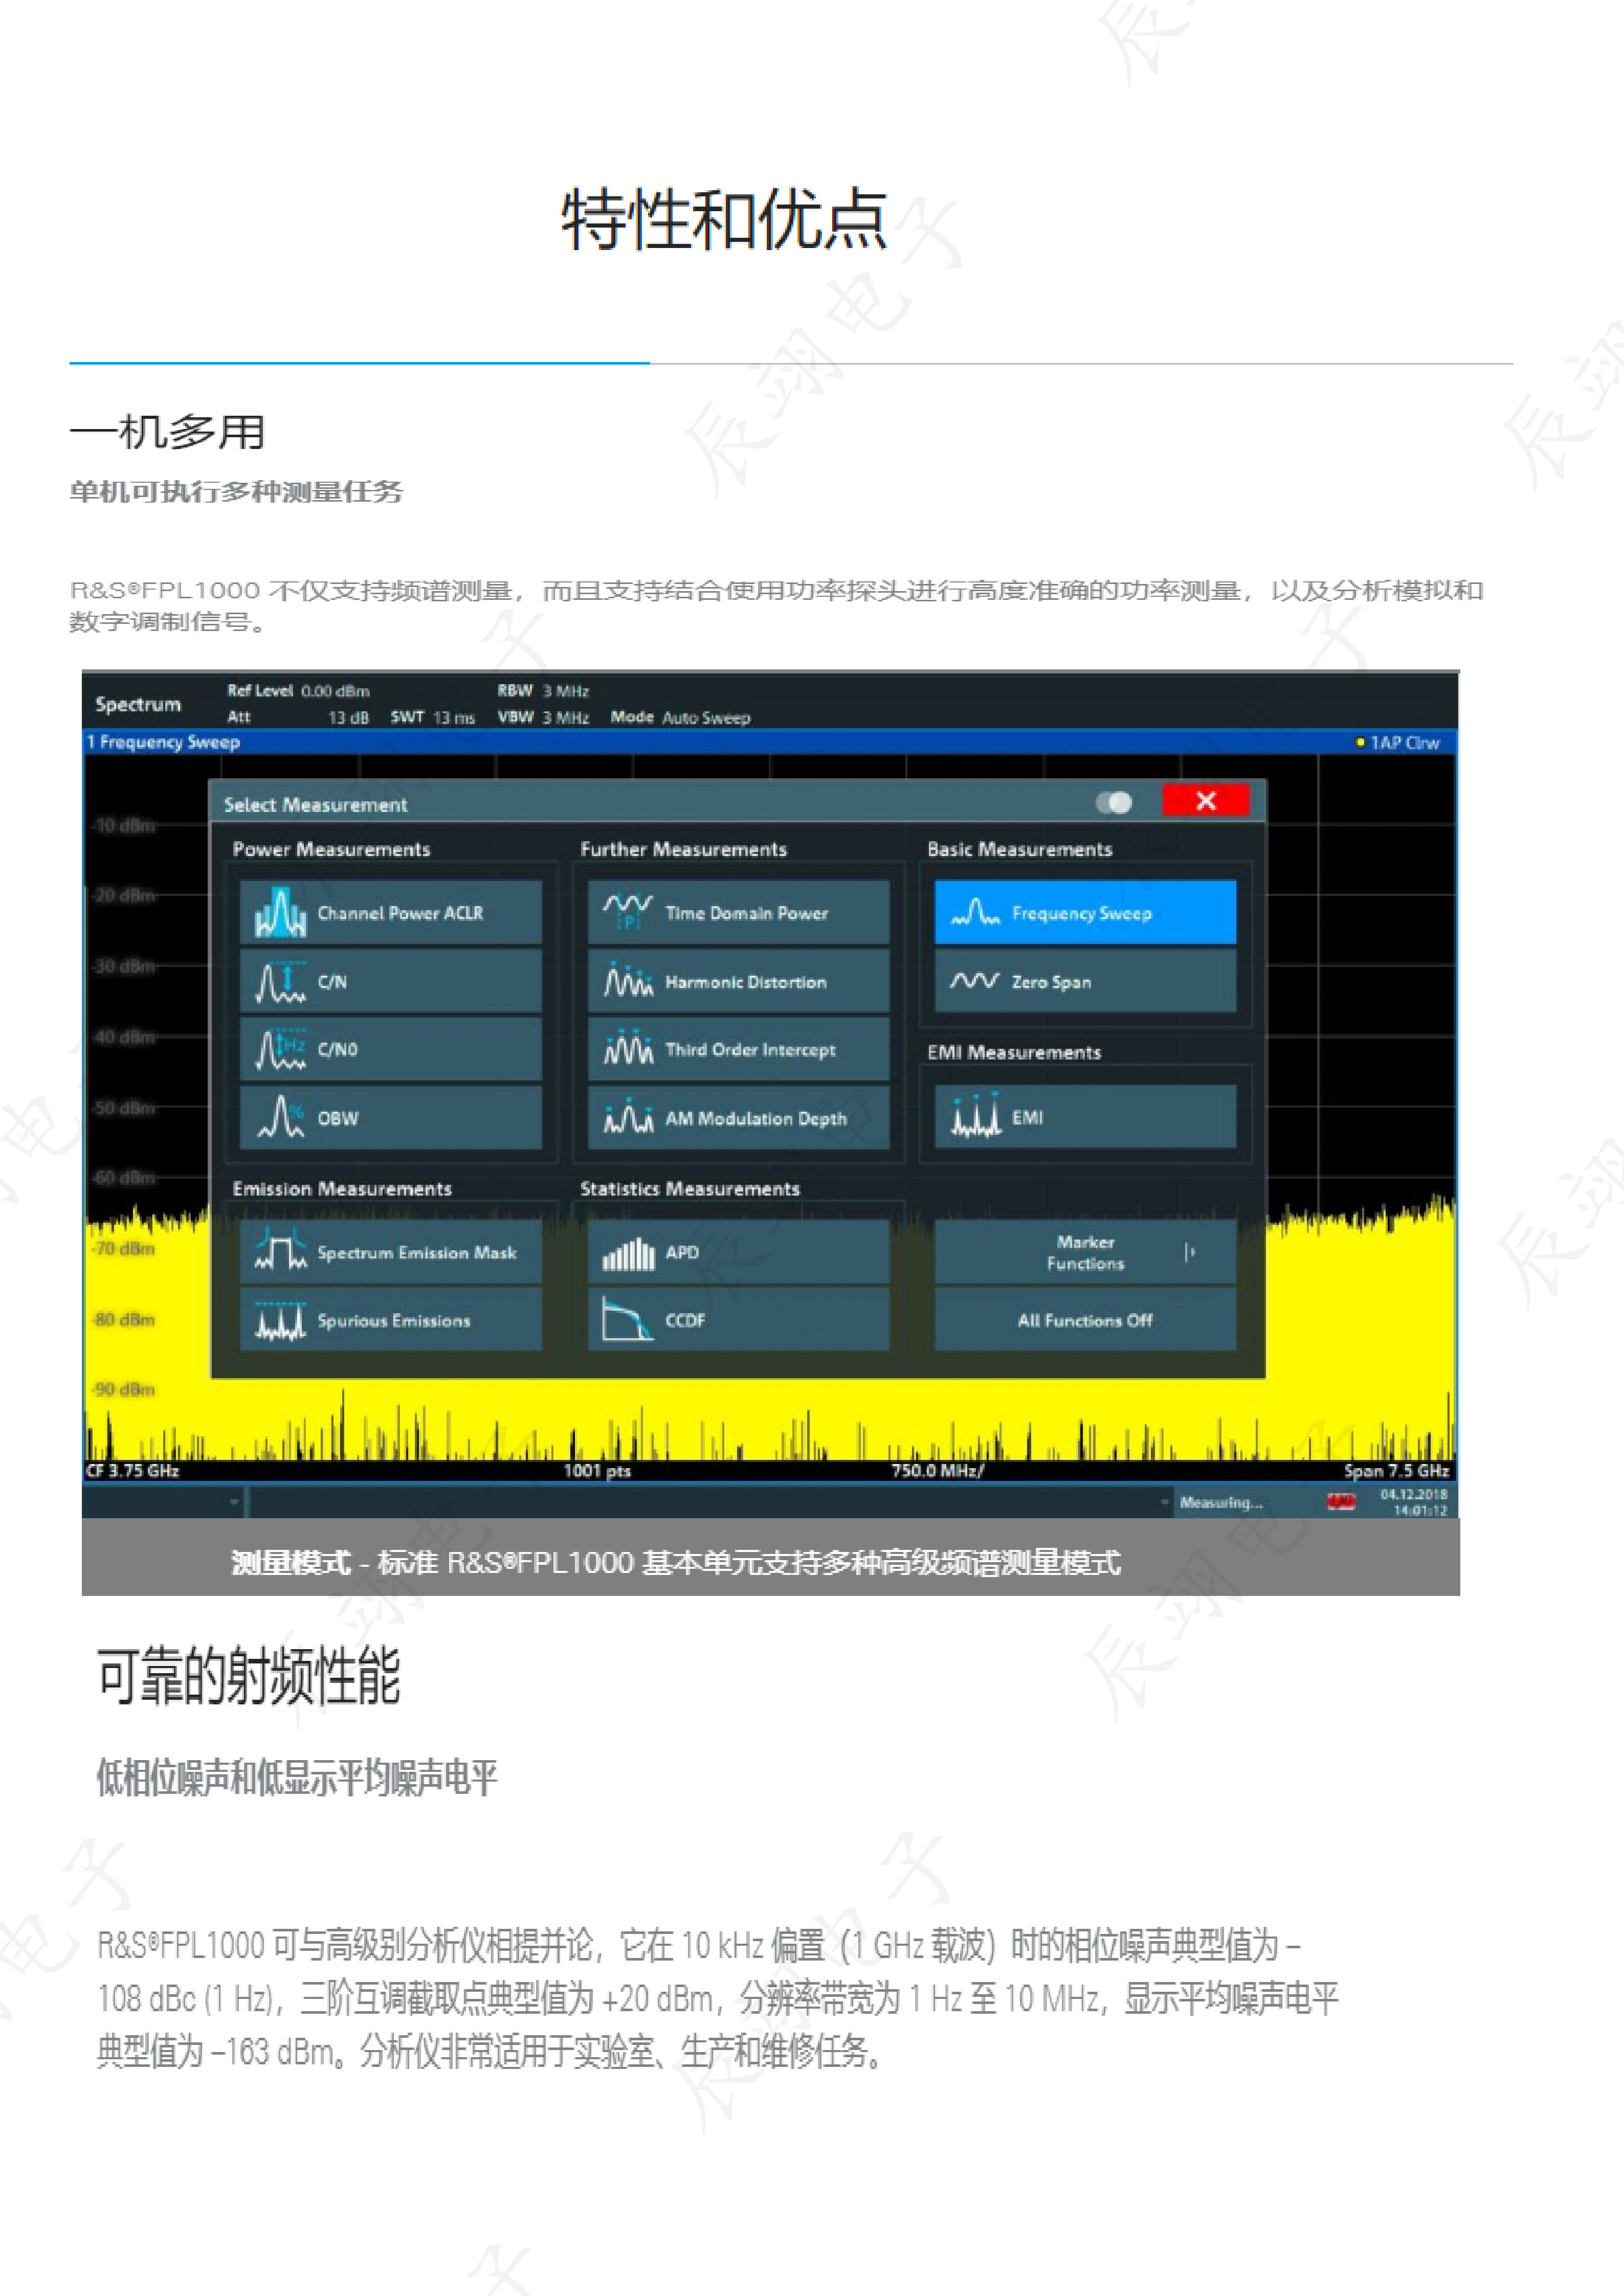Click the 1AP Clrw trace label

pos(1397,743)
